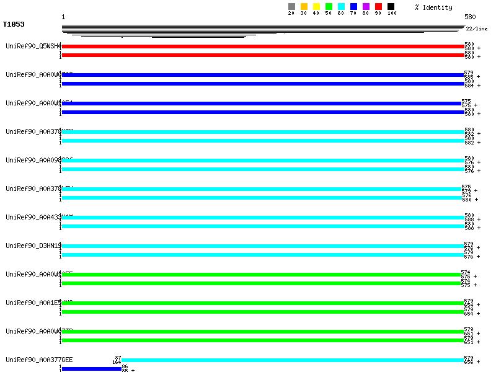The image size is (496, 372).
Task: Click the 22/line coverage label
Action: click(476, 29)
